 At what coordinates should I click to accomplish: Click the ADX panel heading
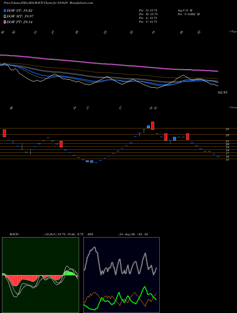tap(90, 234)
